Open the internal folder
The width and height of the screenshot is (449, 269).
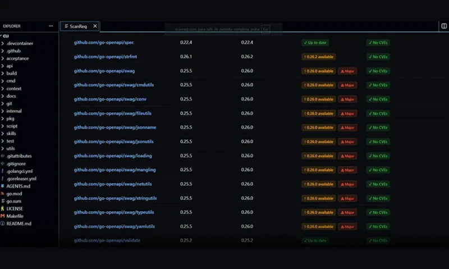pos(13,111)
